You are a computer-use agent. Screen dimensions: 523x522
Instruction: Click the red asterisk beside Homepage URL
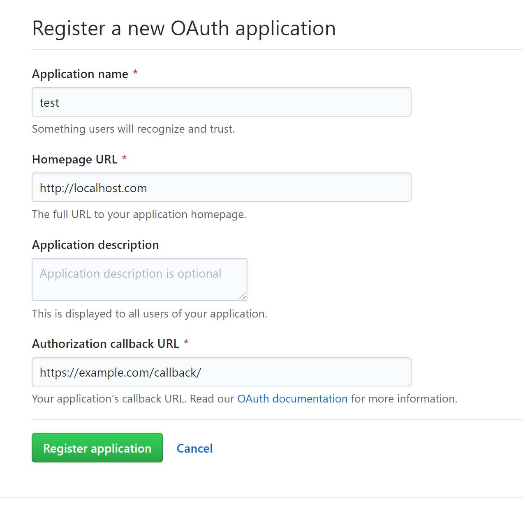125,158
